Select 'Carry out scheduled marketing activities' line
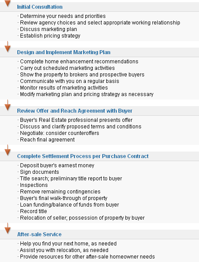Image resolution: width=199 pixels, height=262 pixels. [67, 68]
